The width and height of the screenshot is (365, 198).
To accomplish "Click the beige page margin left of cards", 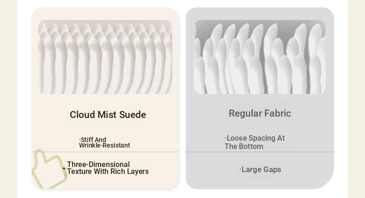I will 8,99.
